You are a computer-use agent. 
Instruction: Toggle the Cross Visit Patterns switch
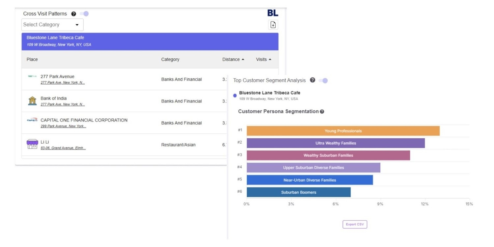84,14
